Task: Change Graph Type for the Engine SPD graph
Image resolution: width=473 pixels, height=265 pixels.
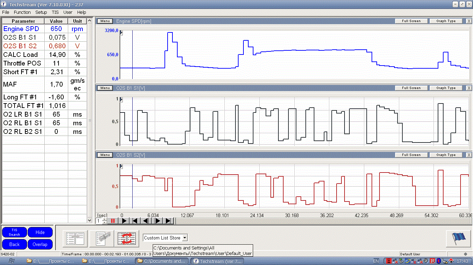Action: (446, 21)
